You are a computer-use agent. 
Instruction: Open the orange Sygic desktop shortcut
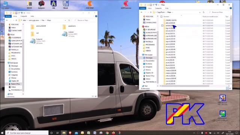tap(90, 4)
